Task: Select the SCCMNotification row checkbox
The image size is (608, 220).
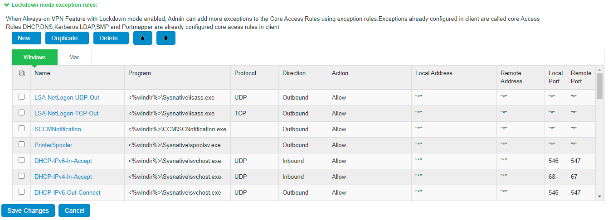Action: (x=21, y=129)
